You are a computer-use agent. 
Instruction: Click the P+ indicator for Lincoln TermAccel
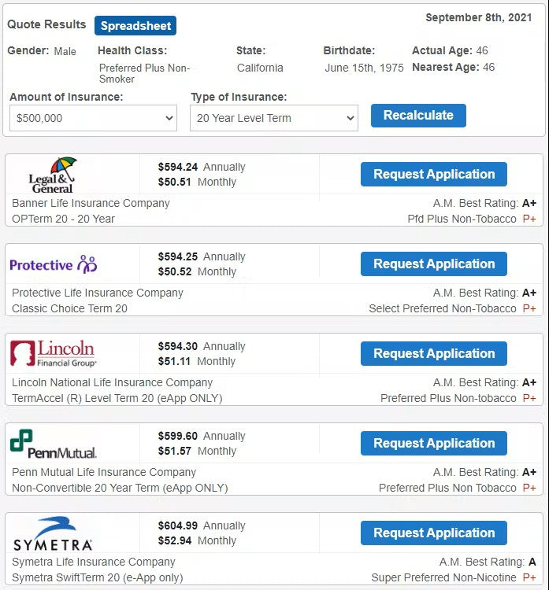pyautogui.click(x=529, y=398)
